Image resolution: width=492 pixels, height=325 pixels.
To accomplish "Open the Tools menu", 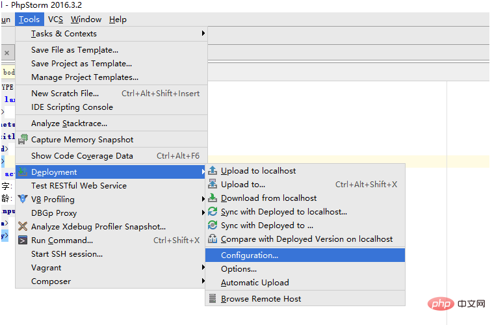I will [29, 19].
